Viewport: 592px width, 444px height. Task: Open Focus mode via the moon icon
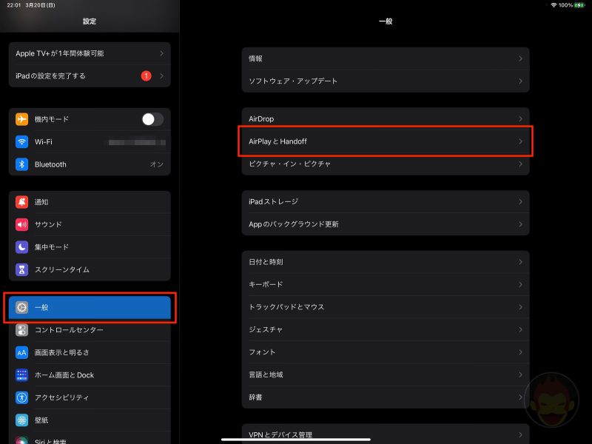coord(22,246)
